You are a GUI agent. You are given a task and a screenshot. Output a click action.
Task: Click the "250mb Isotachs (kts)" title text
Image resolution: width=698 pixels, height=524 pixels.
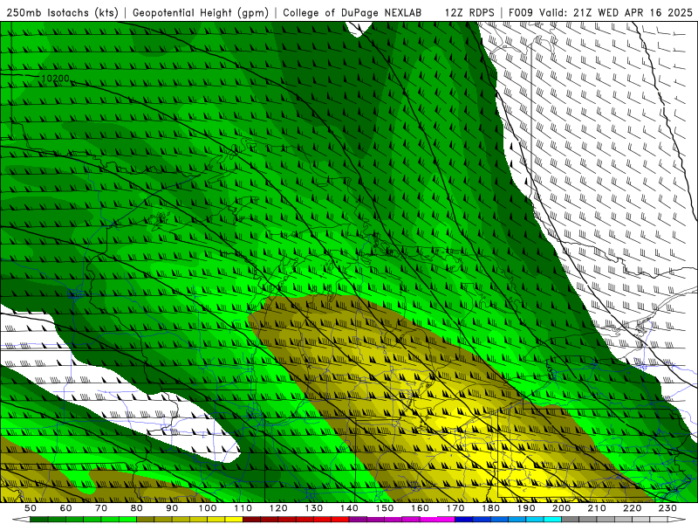[x=62, y=13]
